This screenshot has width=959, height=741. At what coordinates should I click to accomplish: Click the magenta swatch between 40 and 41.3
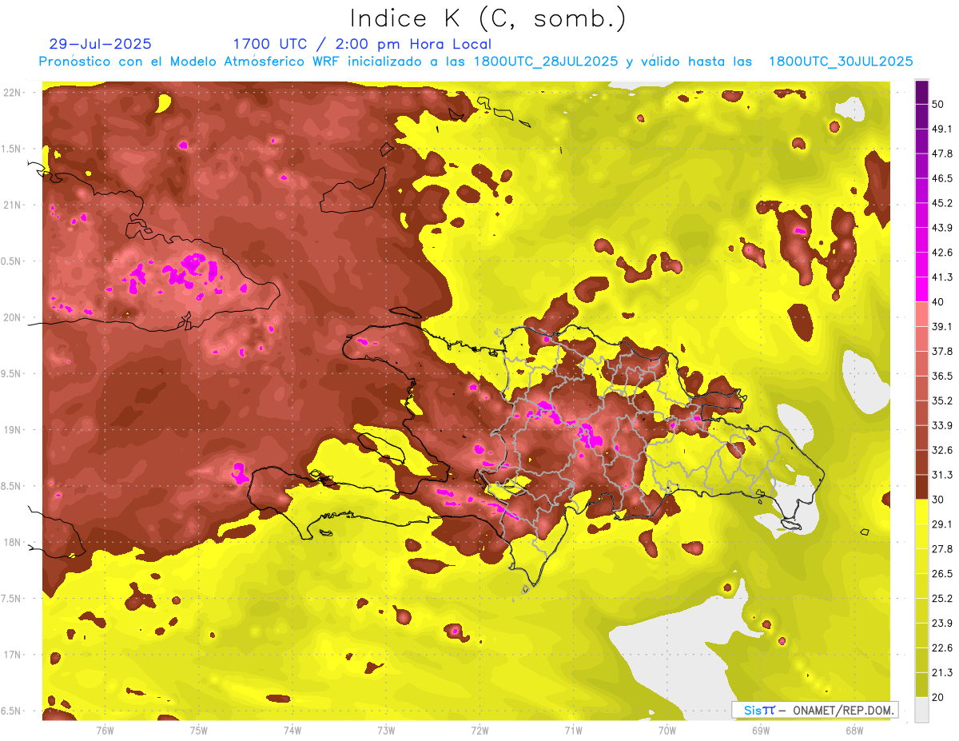point(921,289)
